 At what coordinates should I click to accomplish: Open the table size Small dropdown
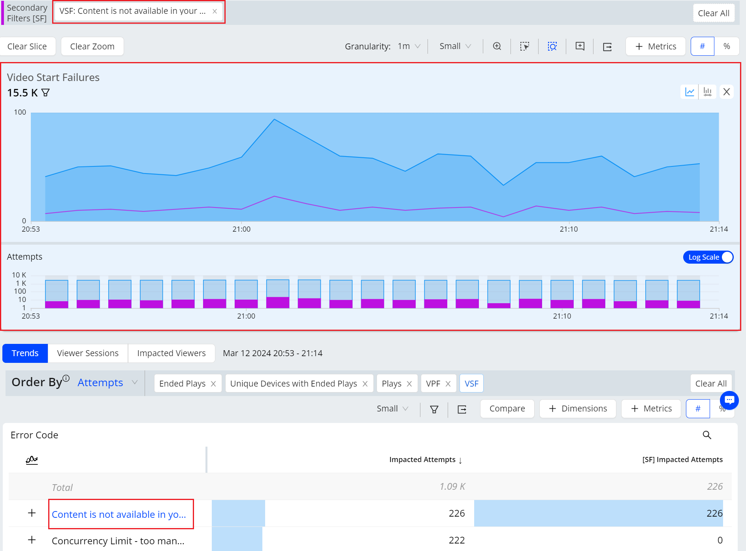click(392, 408)
